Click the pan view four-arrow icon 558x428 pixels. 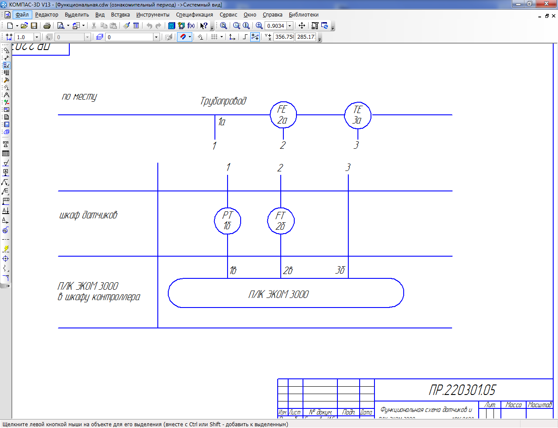pyautogui.click(x=302, y=26)
